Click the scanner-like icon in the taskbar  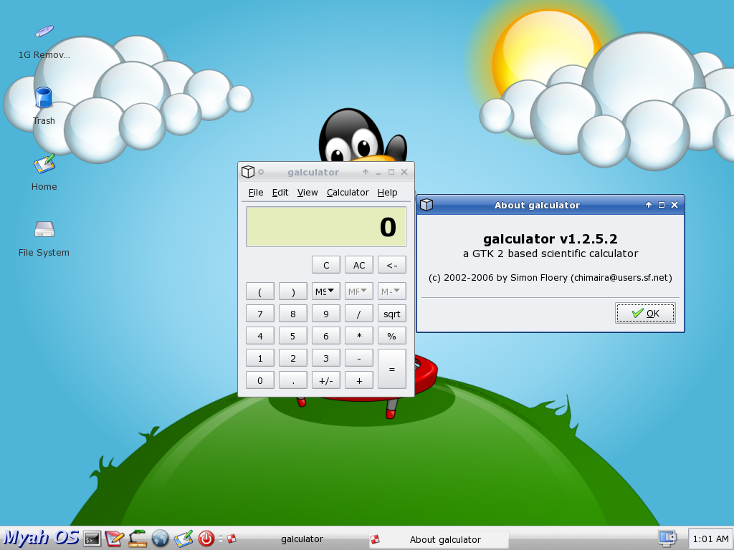pyautogui.click(x=138, y=539)
